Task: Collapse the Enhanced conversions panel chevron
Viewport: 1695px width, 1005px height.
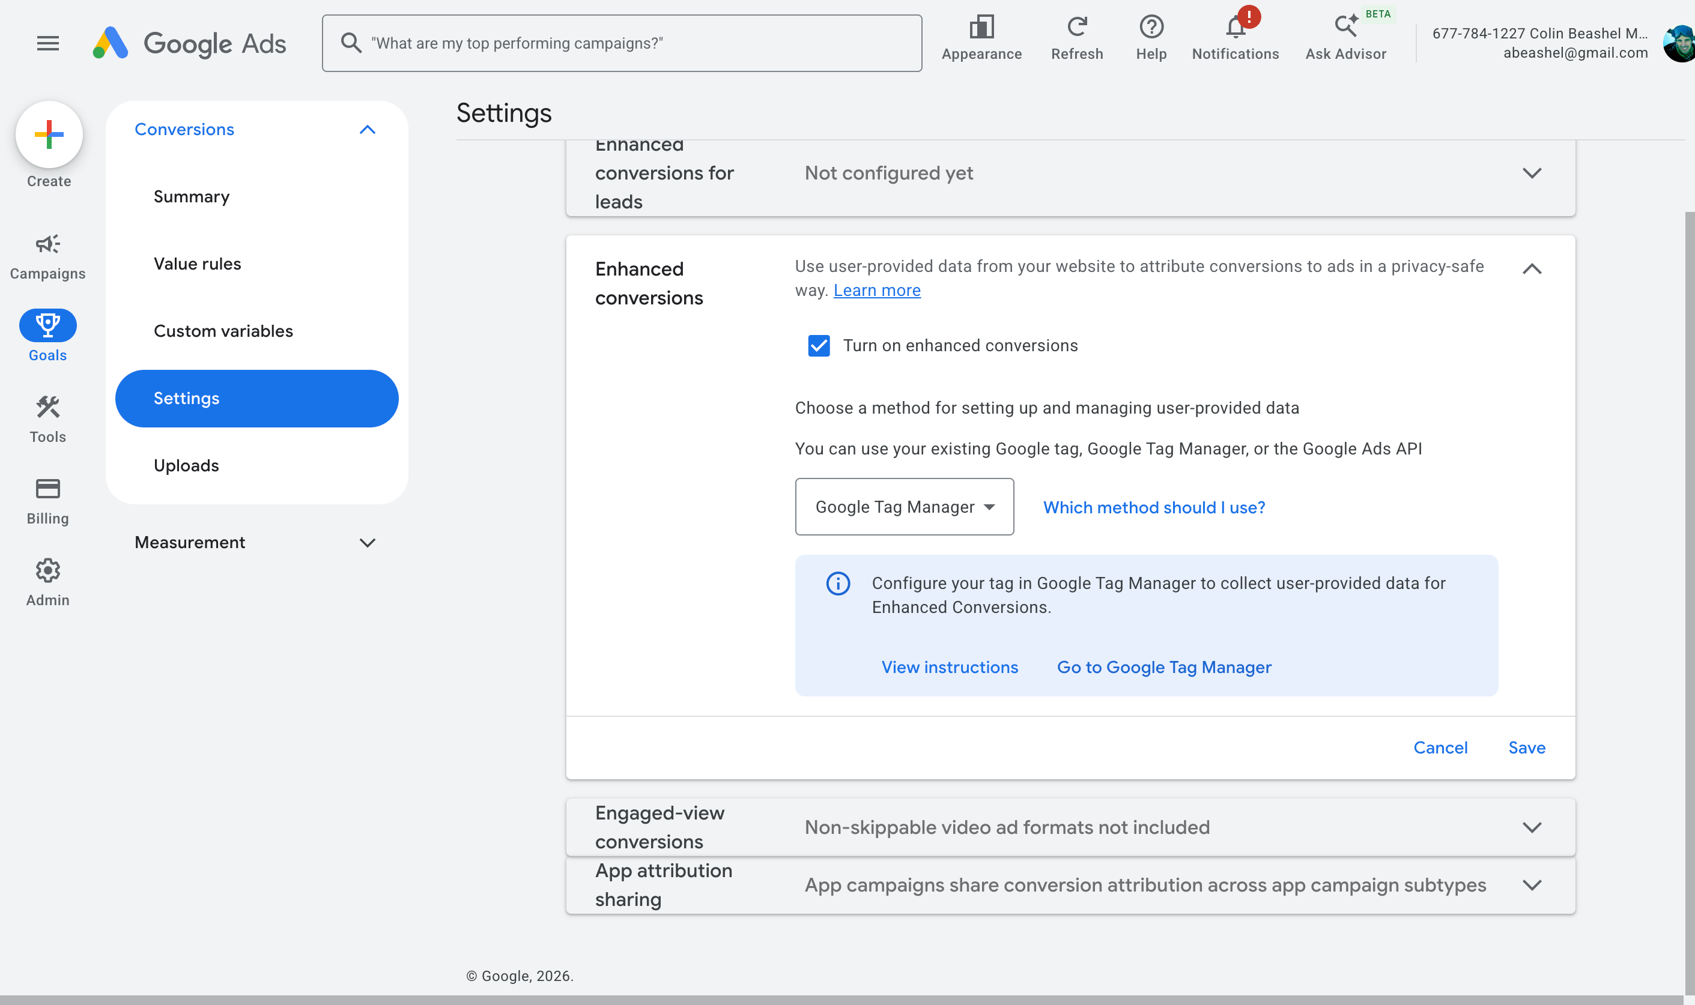Action: (x=1531, y=269)
